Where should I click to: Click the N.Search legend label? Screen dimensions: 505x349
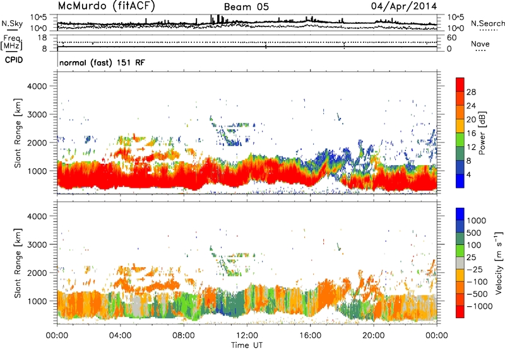[x=487, y=23]
